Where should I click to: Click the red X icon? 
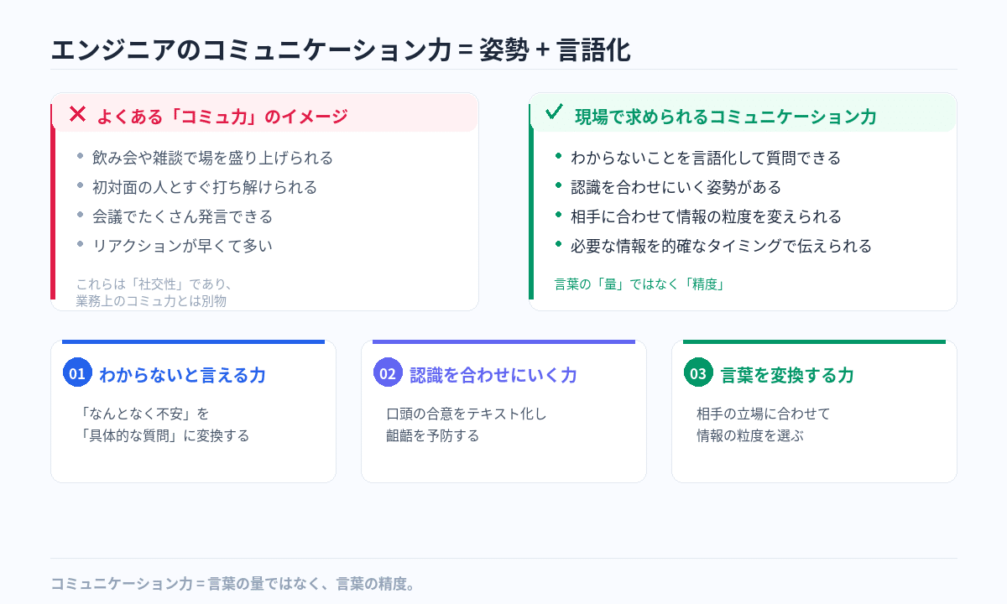(77, 114)
